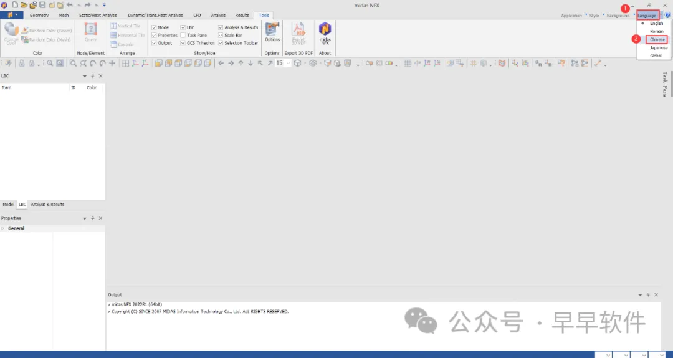Click the New file icon in quick access toolbar
The height and width of the screenshot is (358, 673).
15,5
